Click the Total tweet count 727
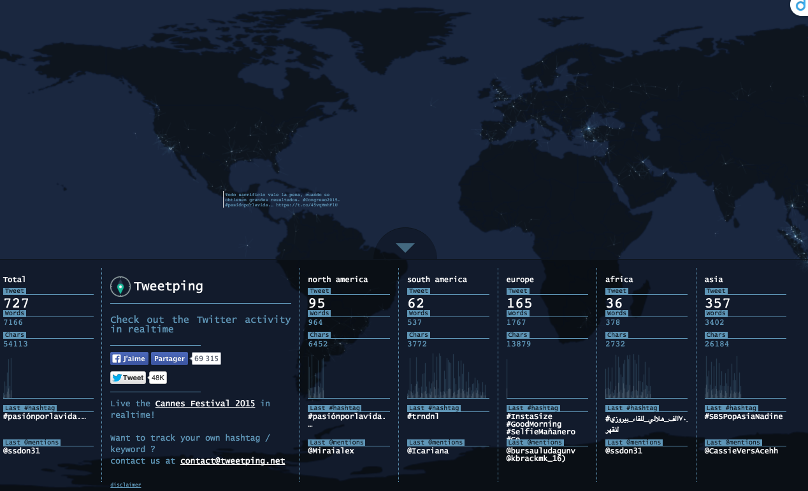The height and width of the screenshot is (491, 808). [16, 303]
